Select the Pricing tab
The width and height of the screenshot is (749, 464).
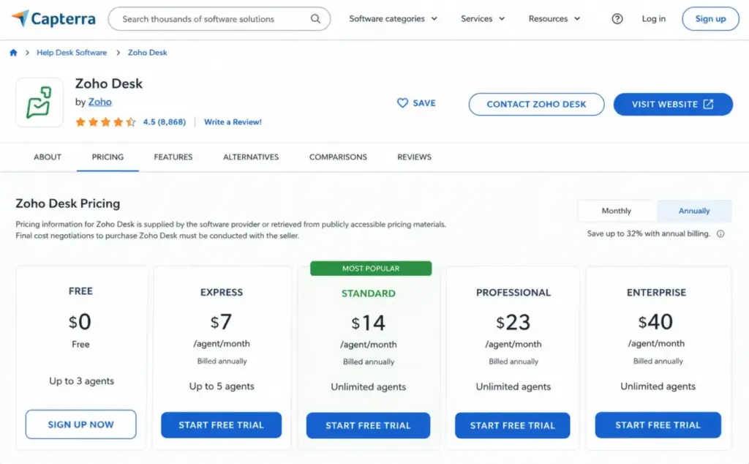108,157
